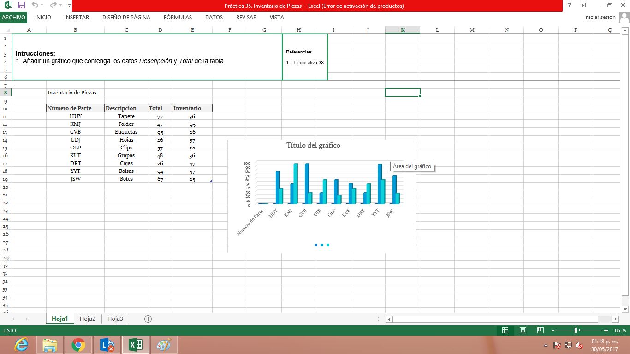Open Excel Help question mark
Viewport: 630px width, 354px height.
(570, 6)
